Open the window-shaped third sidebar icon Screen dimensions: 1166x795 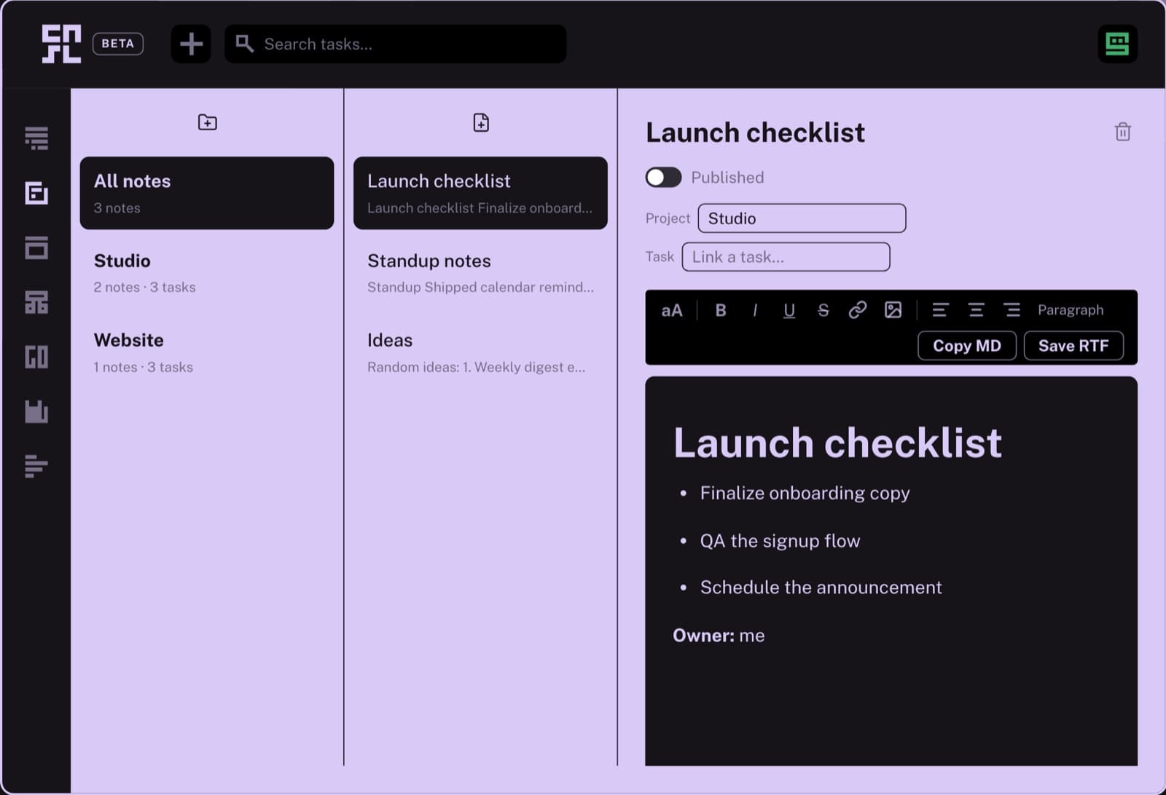click(x=36, y=248)
